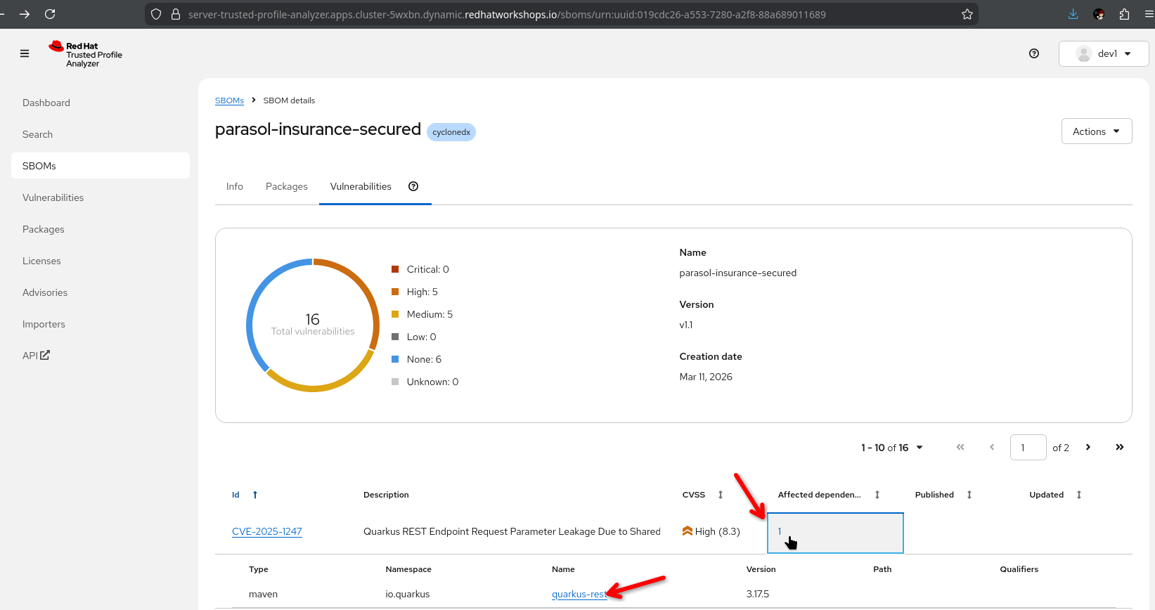
Task: Open Search in the sidebar
Action: pyautogui.click(x=101, y=134)
